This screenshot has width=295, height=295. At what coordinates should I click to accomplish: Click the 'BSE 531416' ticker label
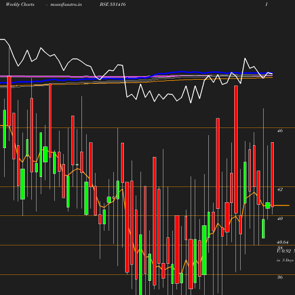pyautogui.click(x=113, y=4)
